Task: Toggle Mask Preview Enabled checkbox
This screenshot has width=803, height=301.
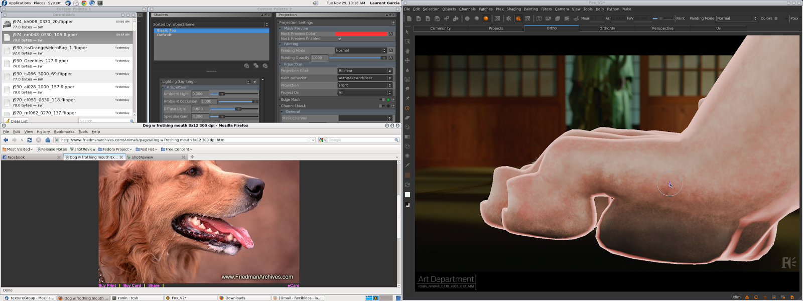Action: click(340, 39)
